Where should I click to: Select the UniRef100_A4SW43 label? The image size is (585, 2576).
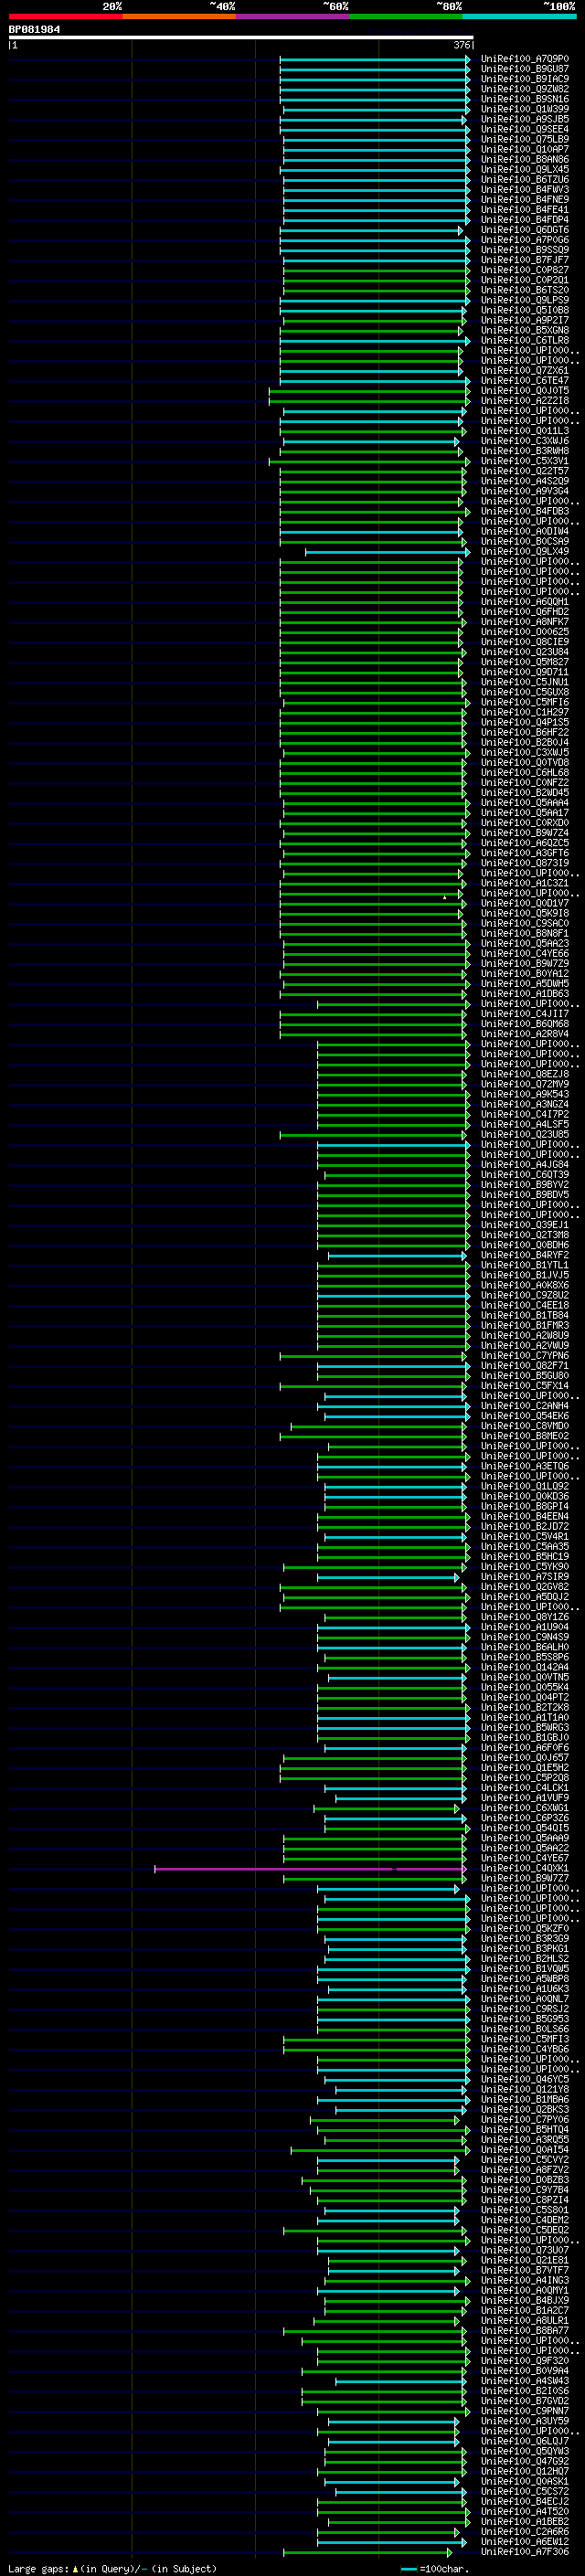(524, 2380)
